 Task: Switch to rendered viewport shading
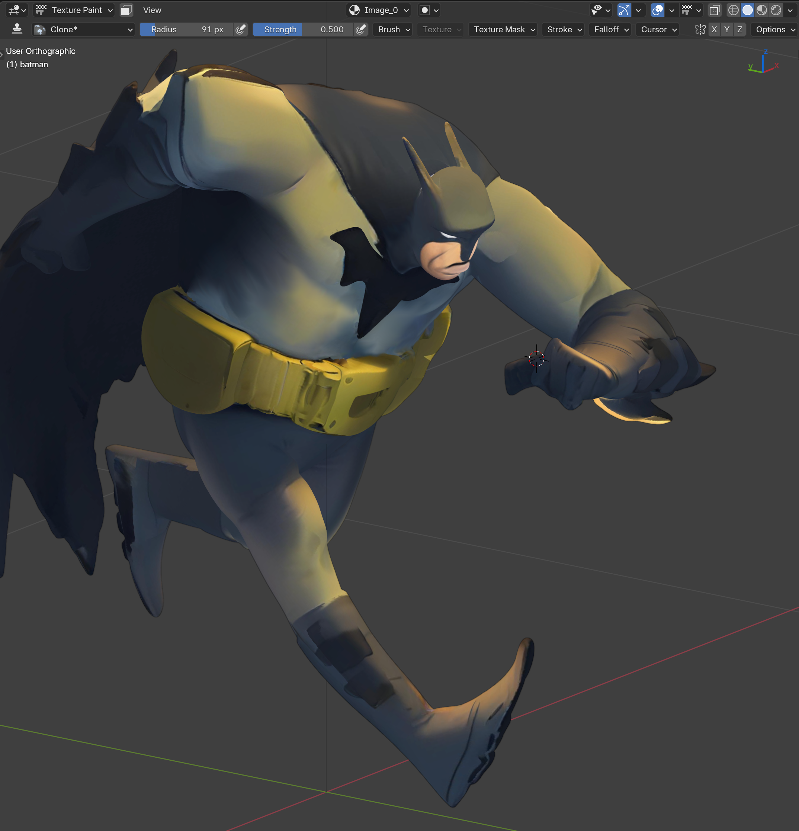pos(776,10)
